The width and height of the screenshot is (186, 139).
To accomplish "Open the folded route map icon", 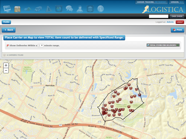I will tap(28, 9).
